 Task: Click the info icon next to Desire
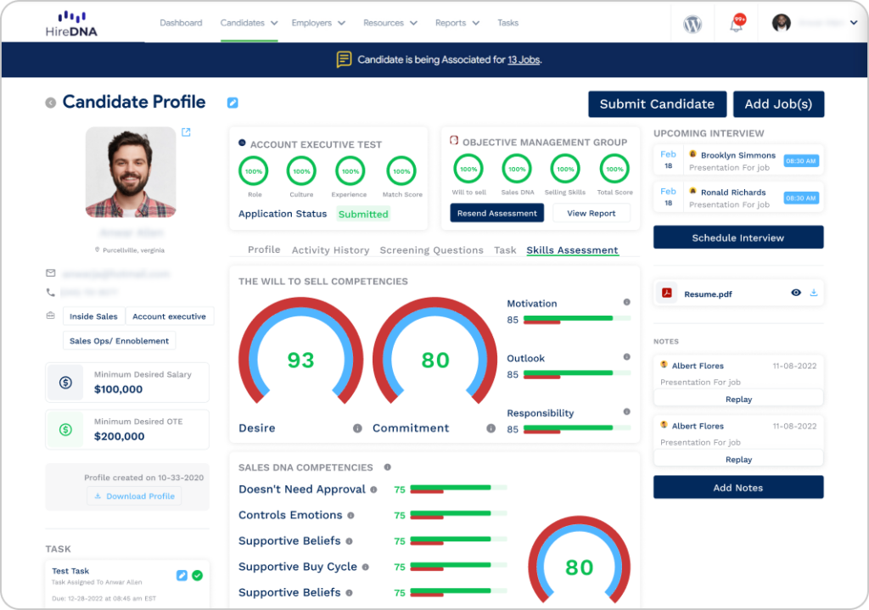tap(357, 428)
